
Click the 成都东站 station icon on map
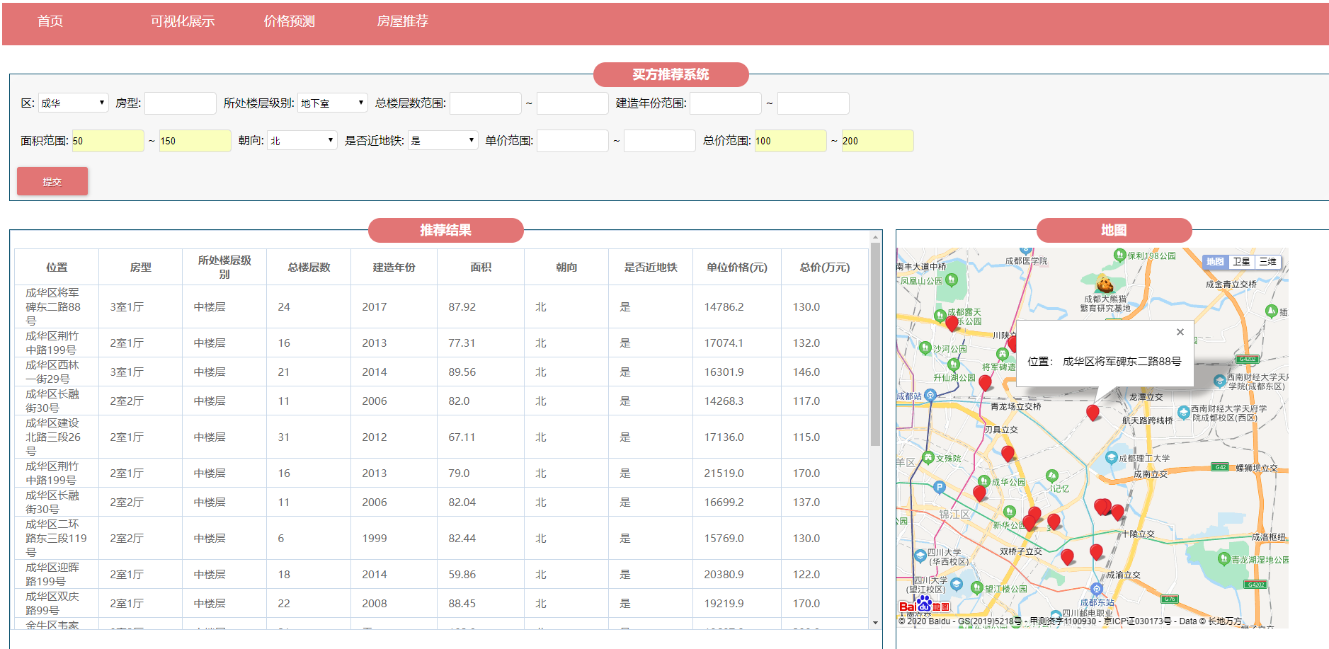1097,589
